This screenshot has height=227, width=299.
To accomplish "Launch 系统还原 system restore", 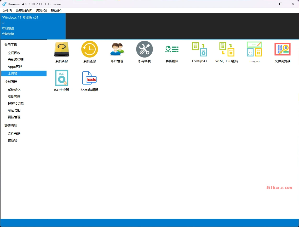I will 90,52.
